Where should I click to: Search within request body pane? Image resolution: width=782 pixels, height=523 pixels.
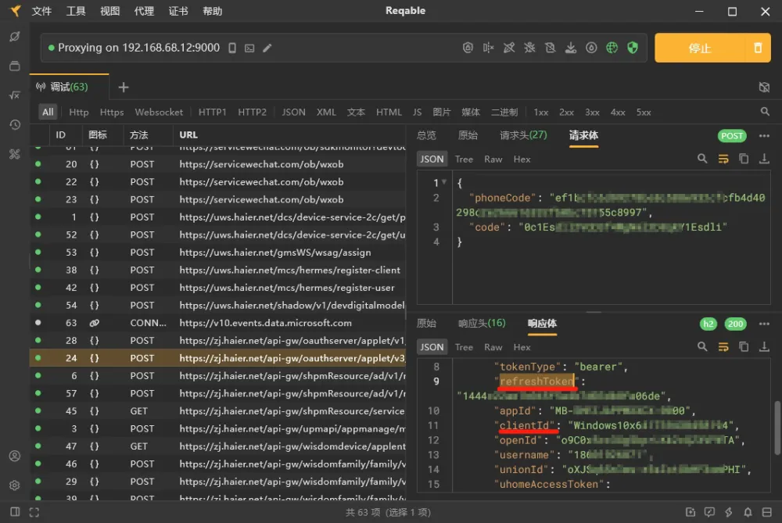(702, 159)
